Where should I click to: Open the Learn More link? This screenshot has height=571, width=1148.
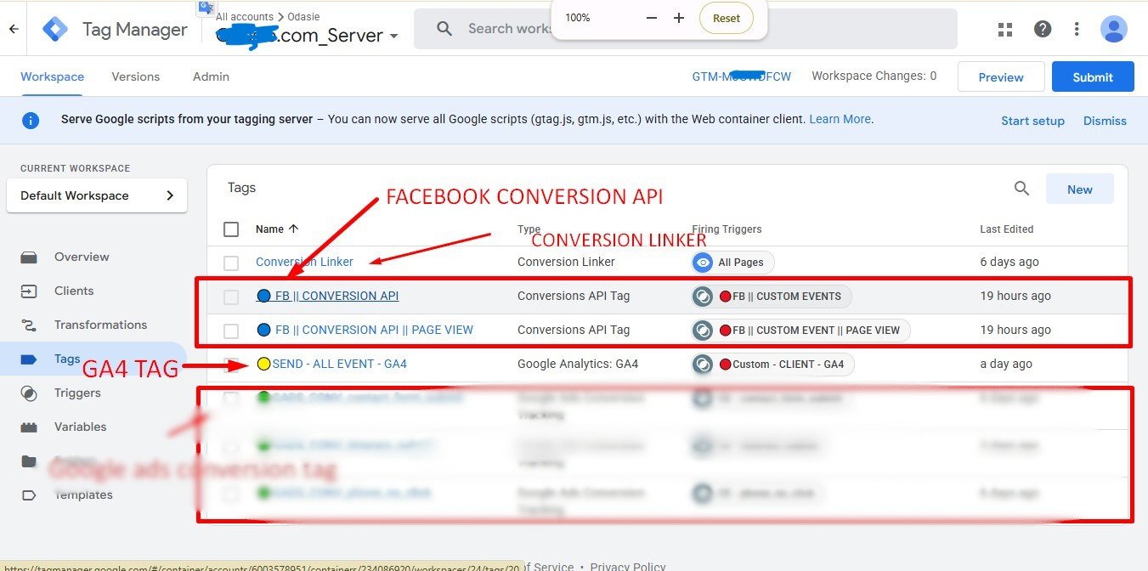coord(840,119)
